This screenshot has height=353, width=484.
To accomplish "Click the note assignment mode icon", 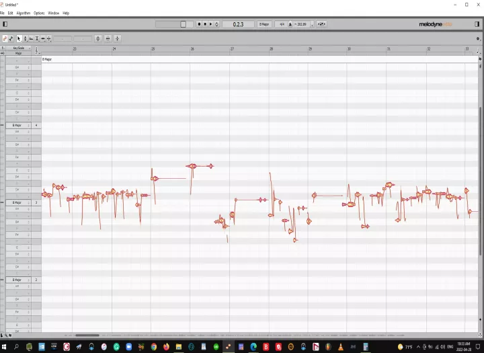I will (x=11, y=38).
